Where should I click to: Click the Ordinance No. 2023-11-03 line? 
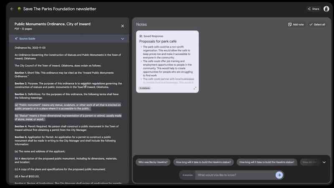[x=30, y=48]
